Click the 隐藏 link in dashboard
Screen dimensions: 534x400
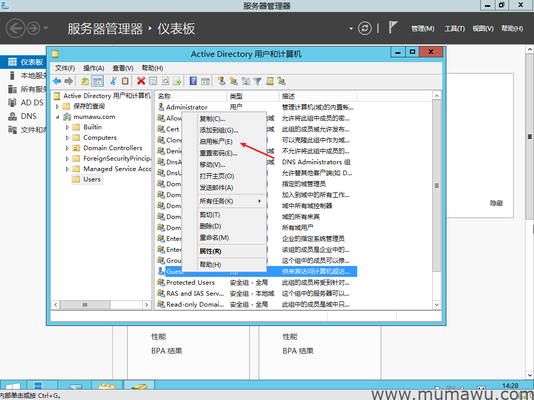pos(496,203)
